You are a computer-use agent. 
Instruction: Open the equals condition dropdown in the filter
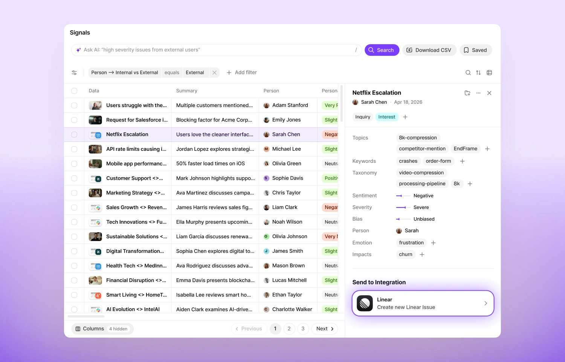point(172,72)
